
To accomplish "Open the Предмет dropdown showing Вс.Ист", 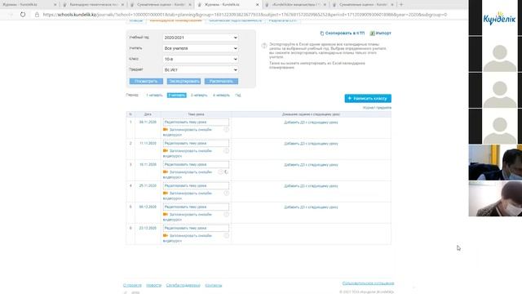I will pyautogui.click(x=201, y=69).
